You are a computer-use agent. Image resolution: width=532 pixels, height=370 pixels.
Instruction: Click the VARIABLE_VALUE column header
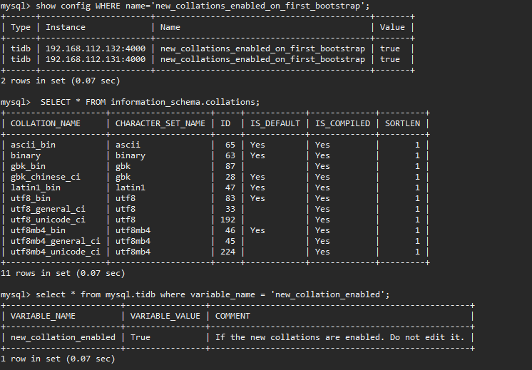tap(165, 316)
